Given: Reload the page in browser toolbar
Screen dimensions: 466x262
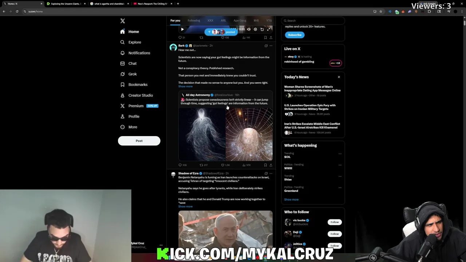Looking at the screenshot, I should point(17,11).
